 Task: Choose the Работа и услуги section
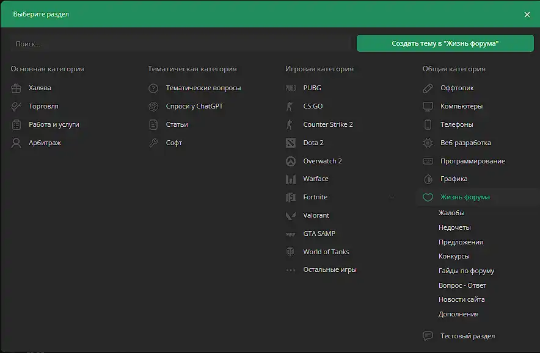[x=54, y=125]
